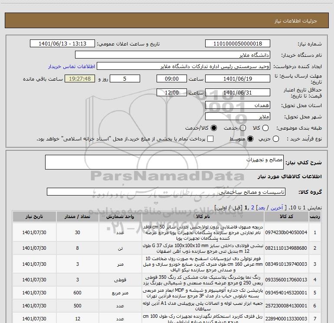
Task: Click the نام کالا column header
Action: pos(203,216)
